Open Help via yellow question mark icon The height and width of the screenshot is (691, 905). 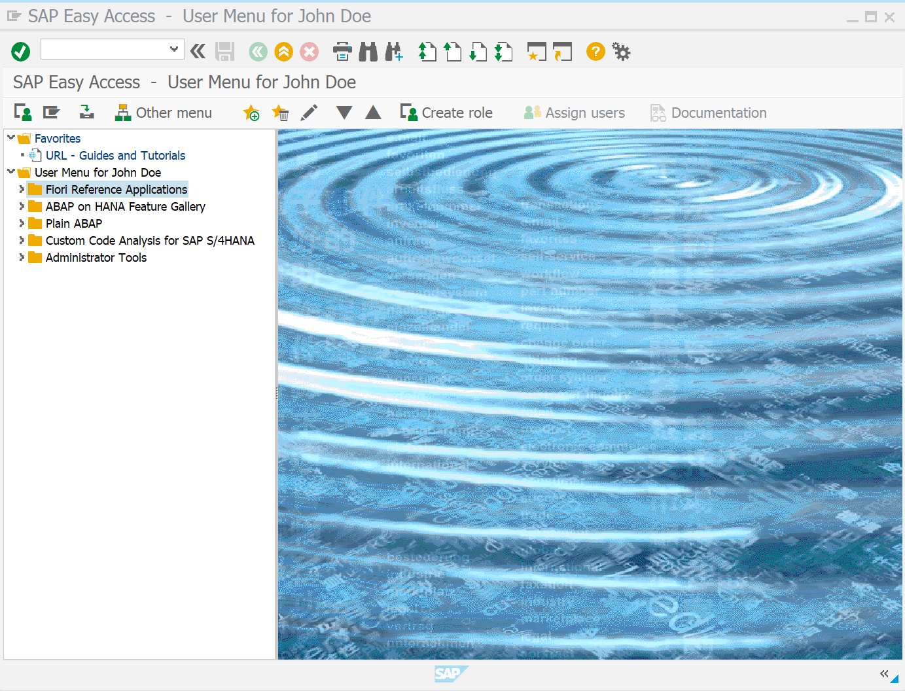(595, 51)
